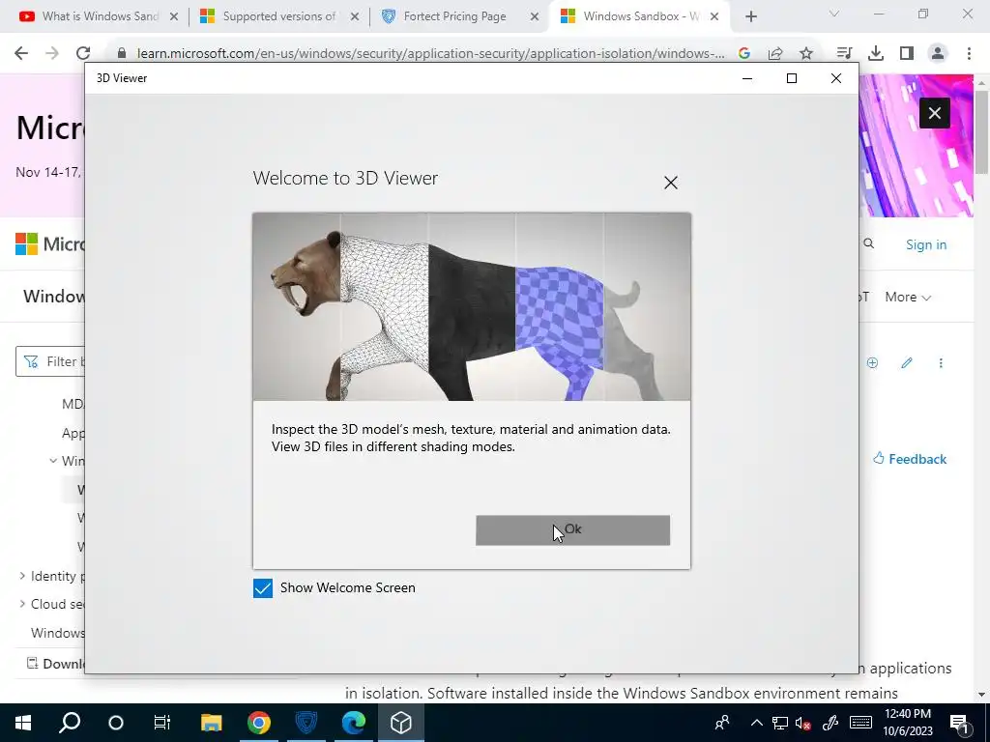Uncheck Show Welcome Screen checkbox
Viewport: 990px width, 742px height.
tap(263, 588)
